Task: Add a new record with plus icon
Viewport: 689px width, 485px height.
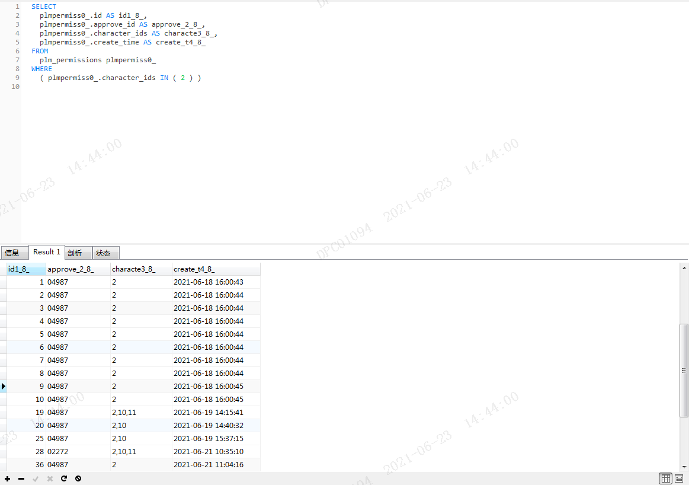Action: [x=8, y=478]
